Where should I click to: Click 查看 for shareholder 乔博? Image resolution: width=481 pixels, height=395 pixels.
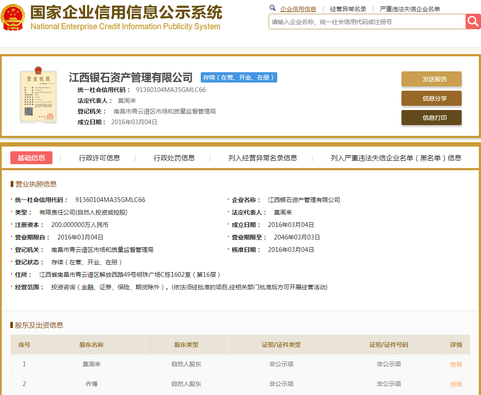tap(456, 384)
